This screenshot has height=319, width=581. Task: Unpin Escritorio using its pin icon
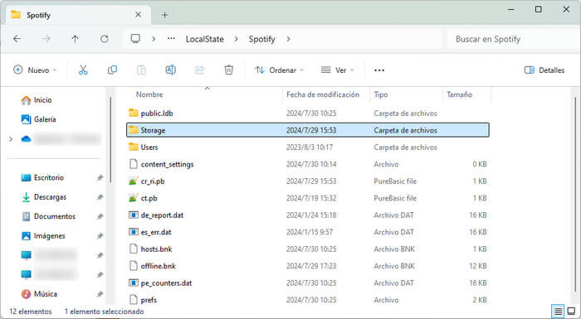click(100, 178)
